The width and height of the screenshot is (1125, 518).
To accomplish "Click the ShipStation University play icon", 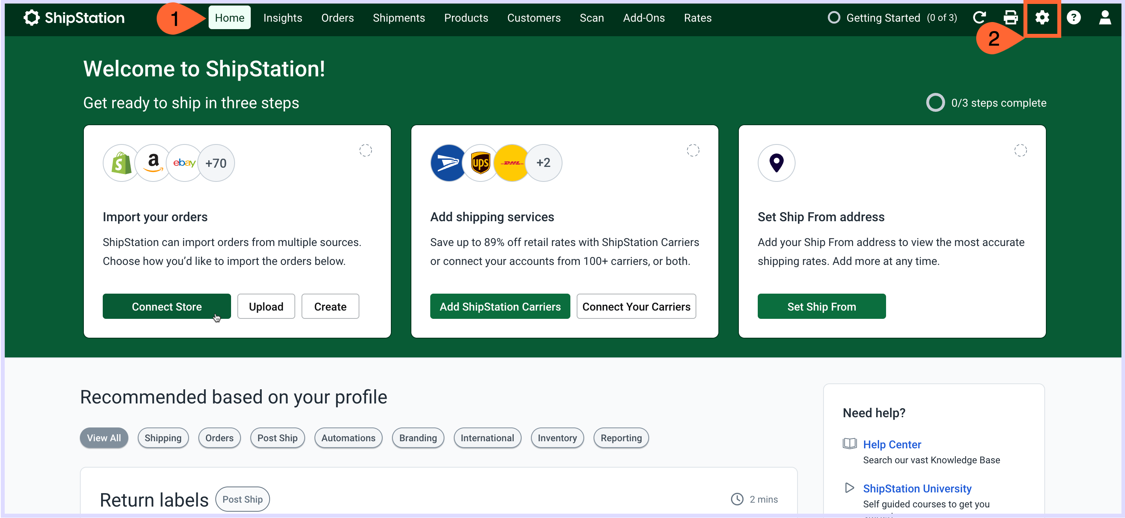I will (849, 487).
